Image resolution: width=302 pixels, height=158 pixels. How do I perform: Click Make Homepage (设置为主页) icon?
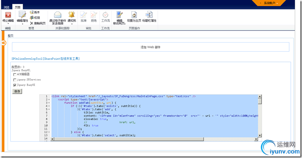[134, 15]
